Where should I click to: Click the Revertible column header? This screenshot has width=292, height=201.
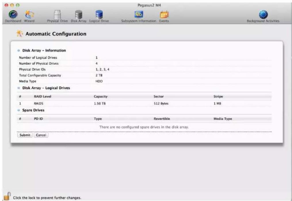click(x=162, y=119)
